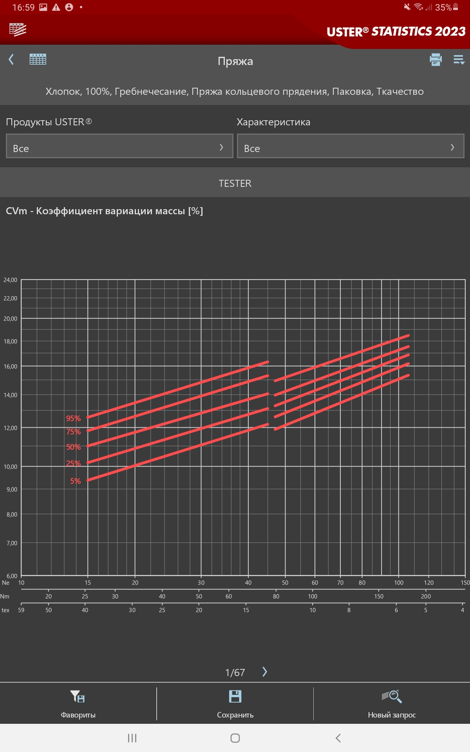
Task: Open Android recent apps button
Action: [x=132, y=738]
